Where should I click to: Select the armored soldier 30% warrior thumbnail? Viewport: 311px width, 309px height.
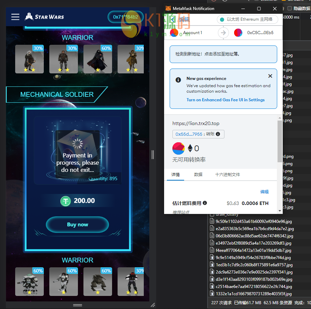click(x=63, y=59)
